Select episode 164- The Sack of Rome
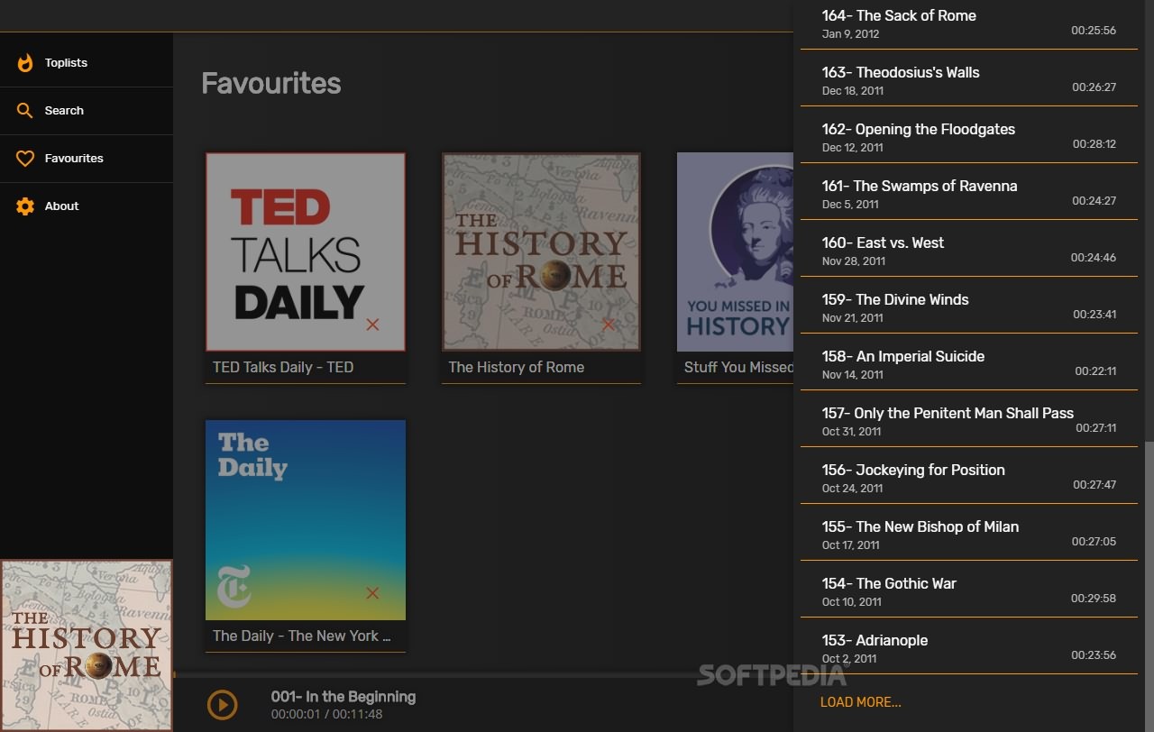This screenshot has height=732, width=1154. click(x=969, y=24)
